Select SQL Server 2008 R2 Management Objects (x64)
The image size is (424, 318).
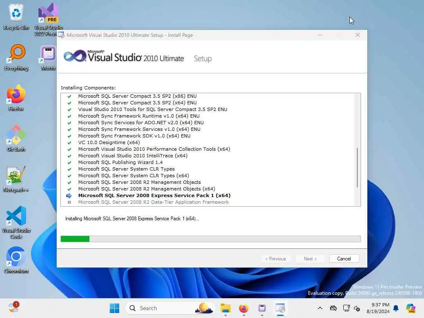click(x=147, y=189)
